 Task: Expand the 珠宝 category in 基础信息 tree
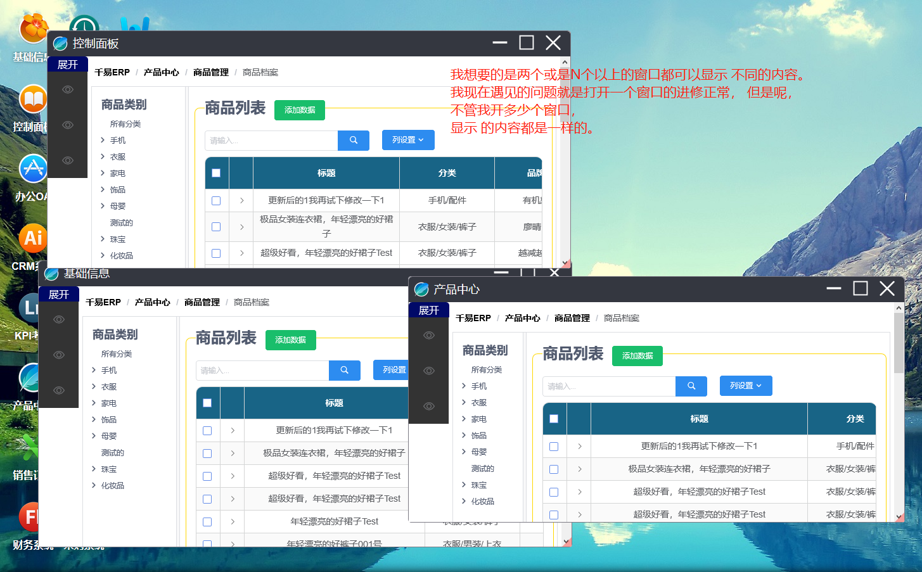tap(94, 469)
